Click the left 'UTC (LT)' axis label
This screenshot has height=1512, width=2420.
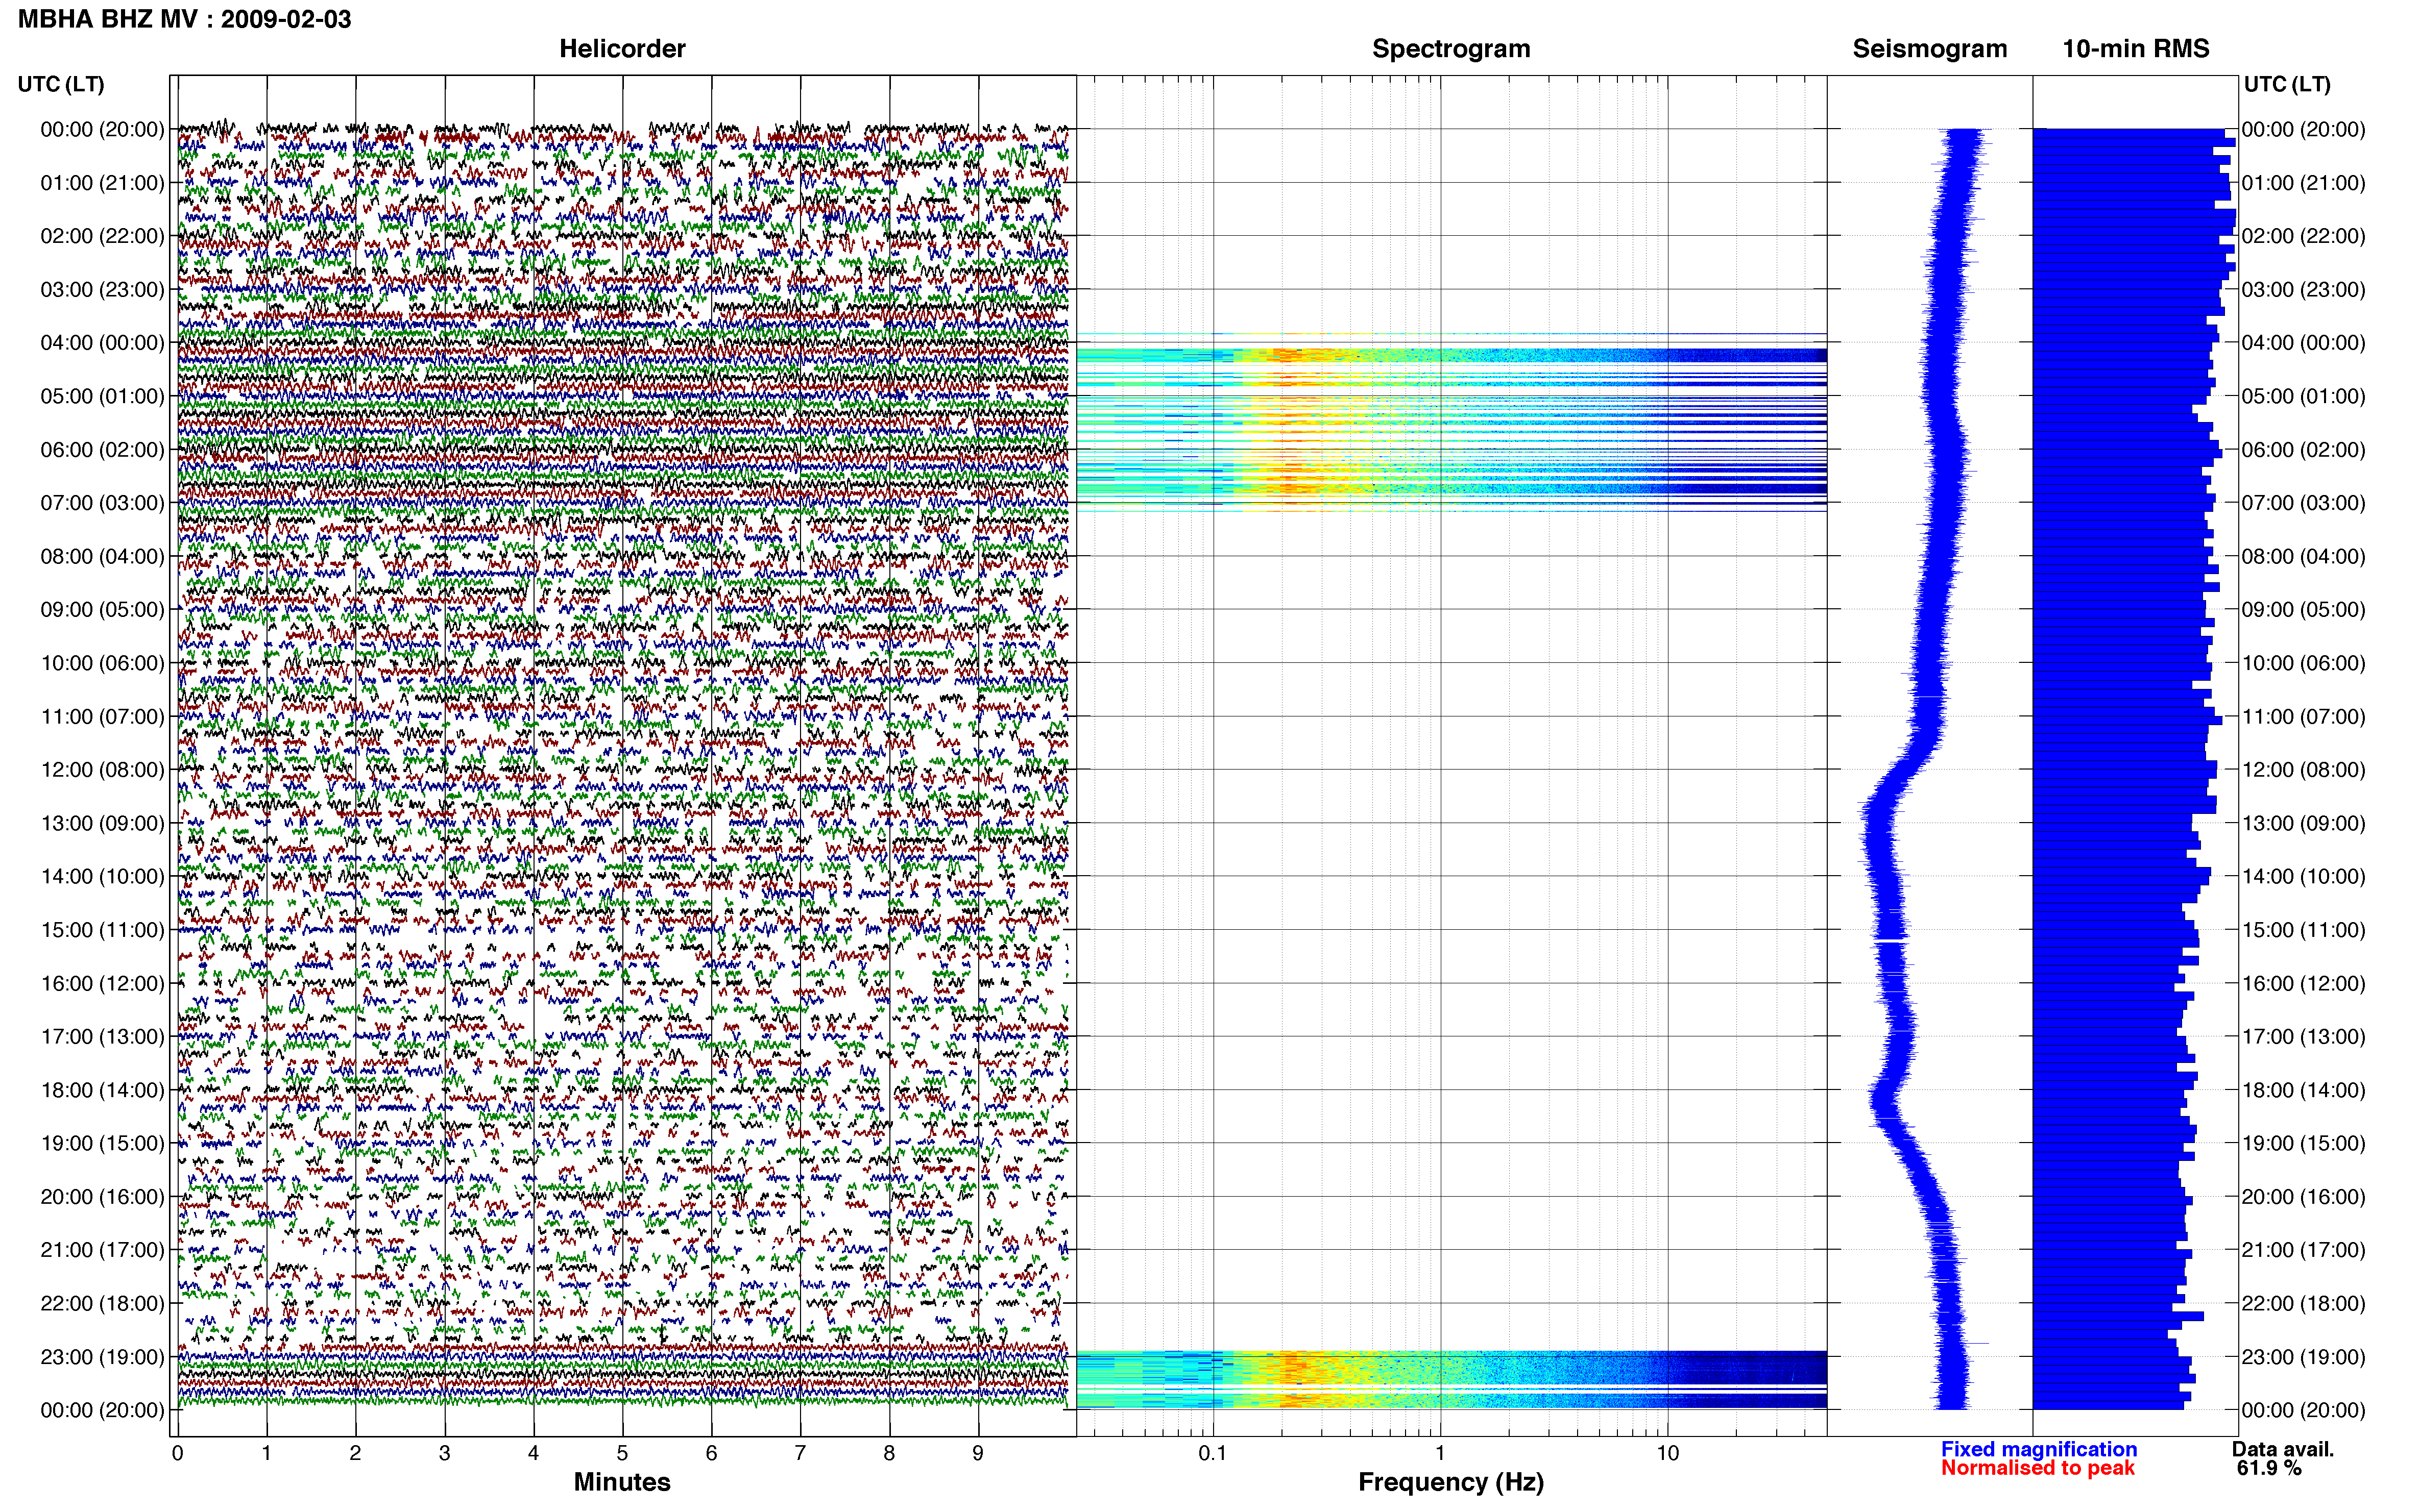point(61,84)
